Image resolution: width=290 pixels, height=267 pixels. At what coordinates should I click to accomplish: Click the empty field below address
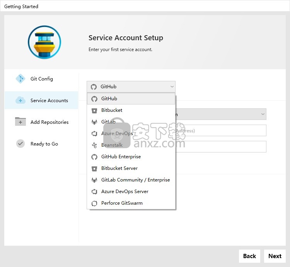(x=221, y=147)
